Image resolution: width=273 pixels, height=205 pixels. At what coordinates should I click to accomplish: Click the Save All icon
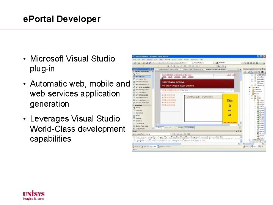click(149, 63)
